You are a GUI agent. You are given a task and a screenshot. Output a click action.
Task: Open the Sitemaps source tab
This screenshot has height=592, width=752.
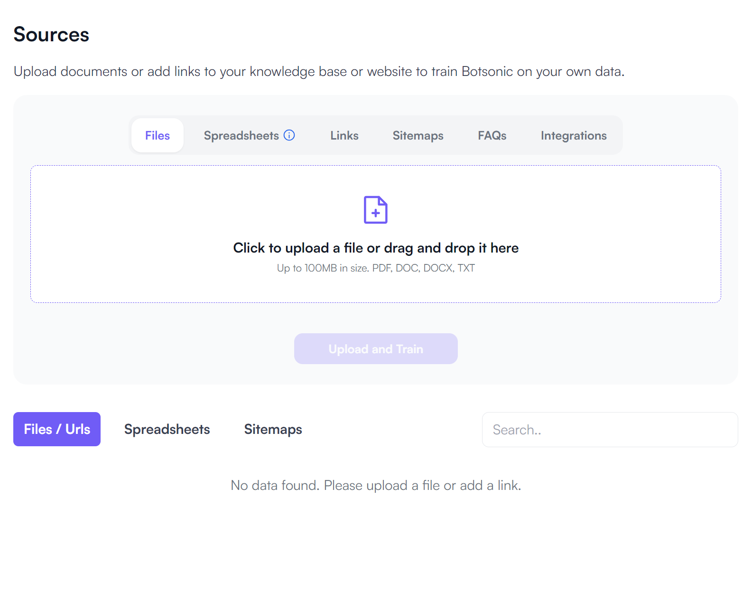[x=418, y=135]
